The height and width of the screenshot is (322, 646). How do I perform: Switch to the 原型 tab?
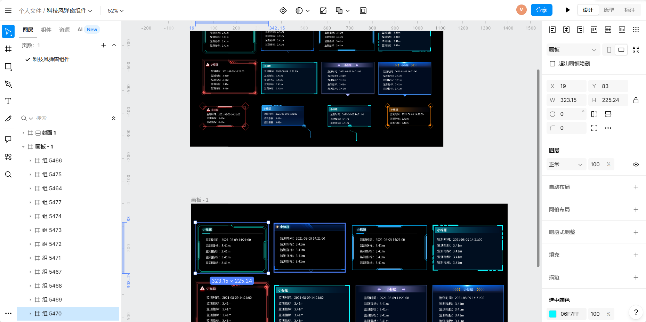tap(609, 10)
